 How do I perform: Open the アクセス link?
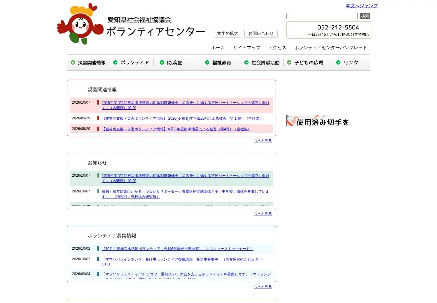277,48
